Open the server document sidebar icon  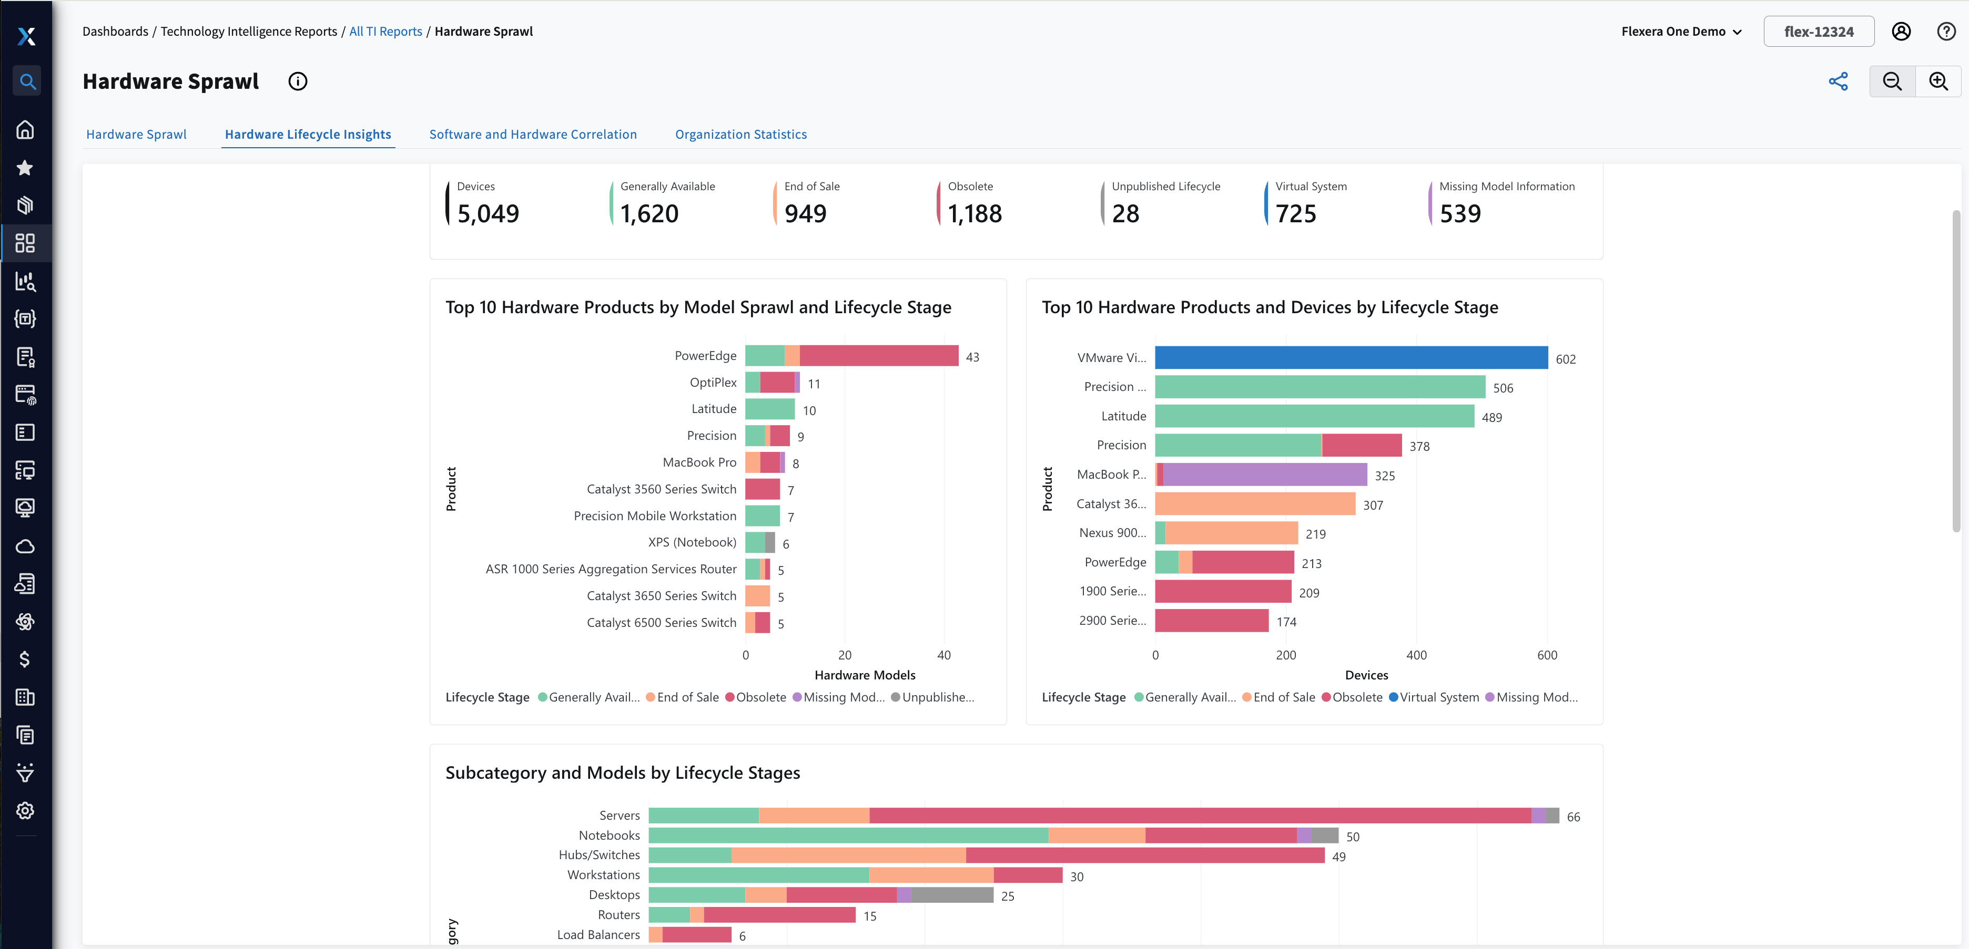tap(25, 584)
